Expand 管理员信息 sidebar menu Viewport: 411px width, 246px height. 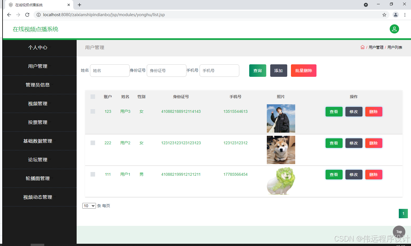coord(39,85)
